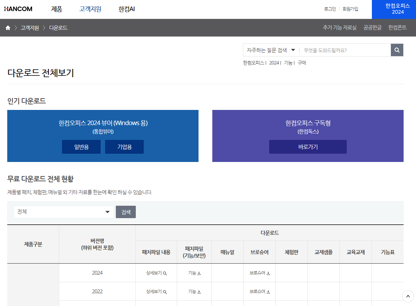Click 기업용 viewer download button
Screen dimensions: 416x306
124,147
